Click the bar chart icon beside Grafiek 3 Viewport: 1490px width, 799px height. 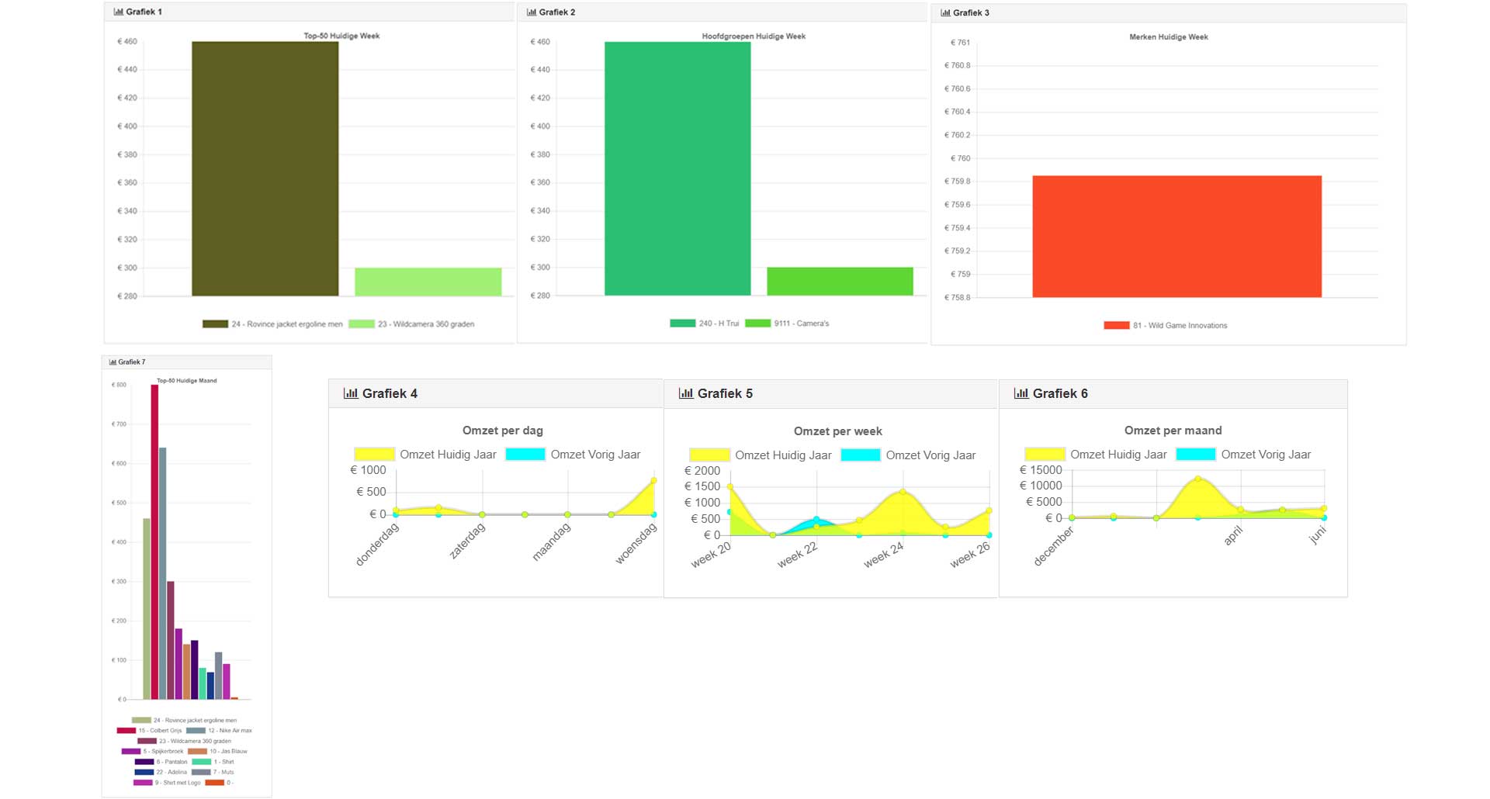point(944,12)
